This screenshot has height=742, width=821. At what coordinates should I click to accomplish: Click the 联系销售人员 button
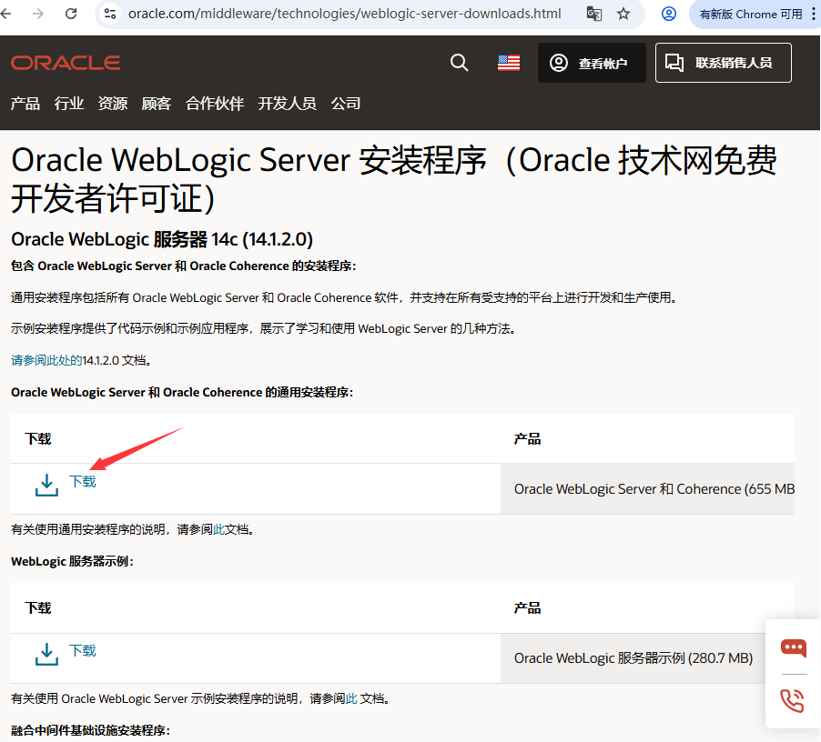723,63
